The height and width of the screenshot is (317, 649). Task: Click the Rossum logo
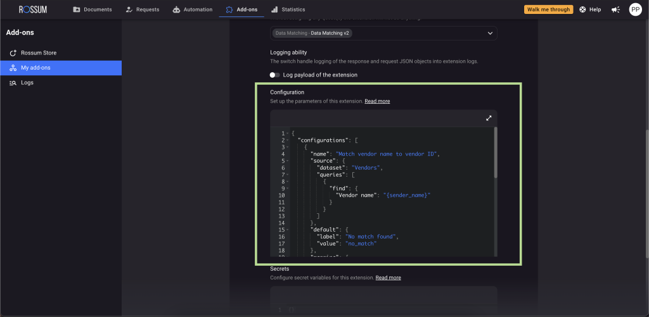[33, 9]
